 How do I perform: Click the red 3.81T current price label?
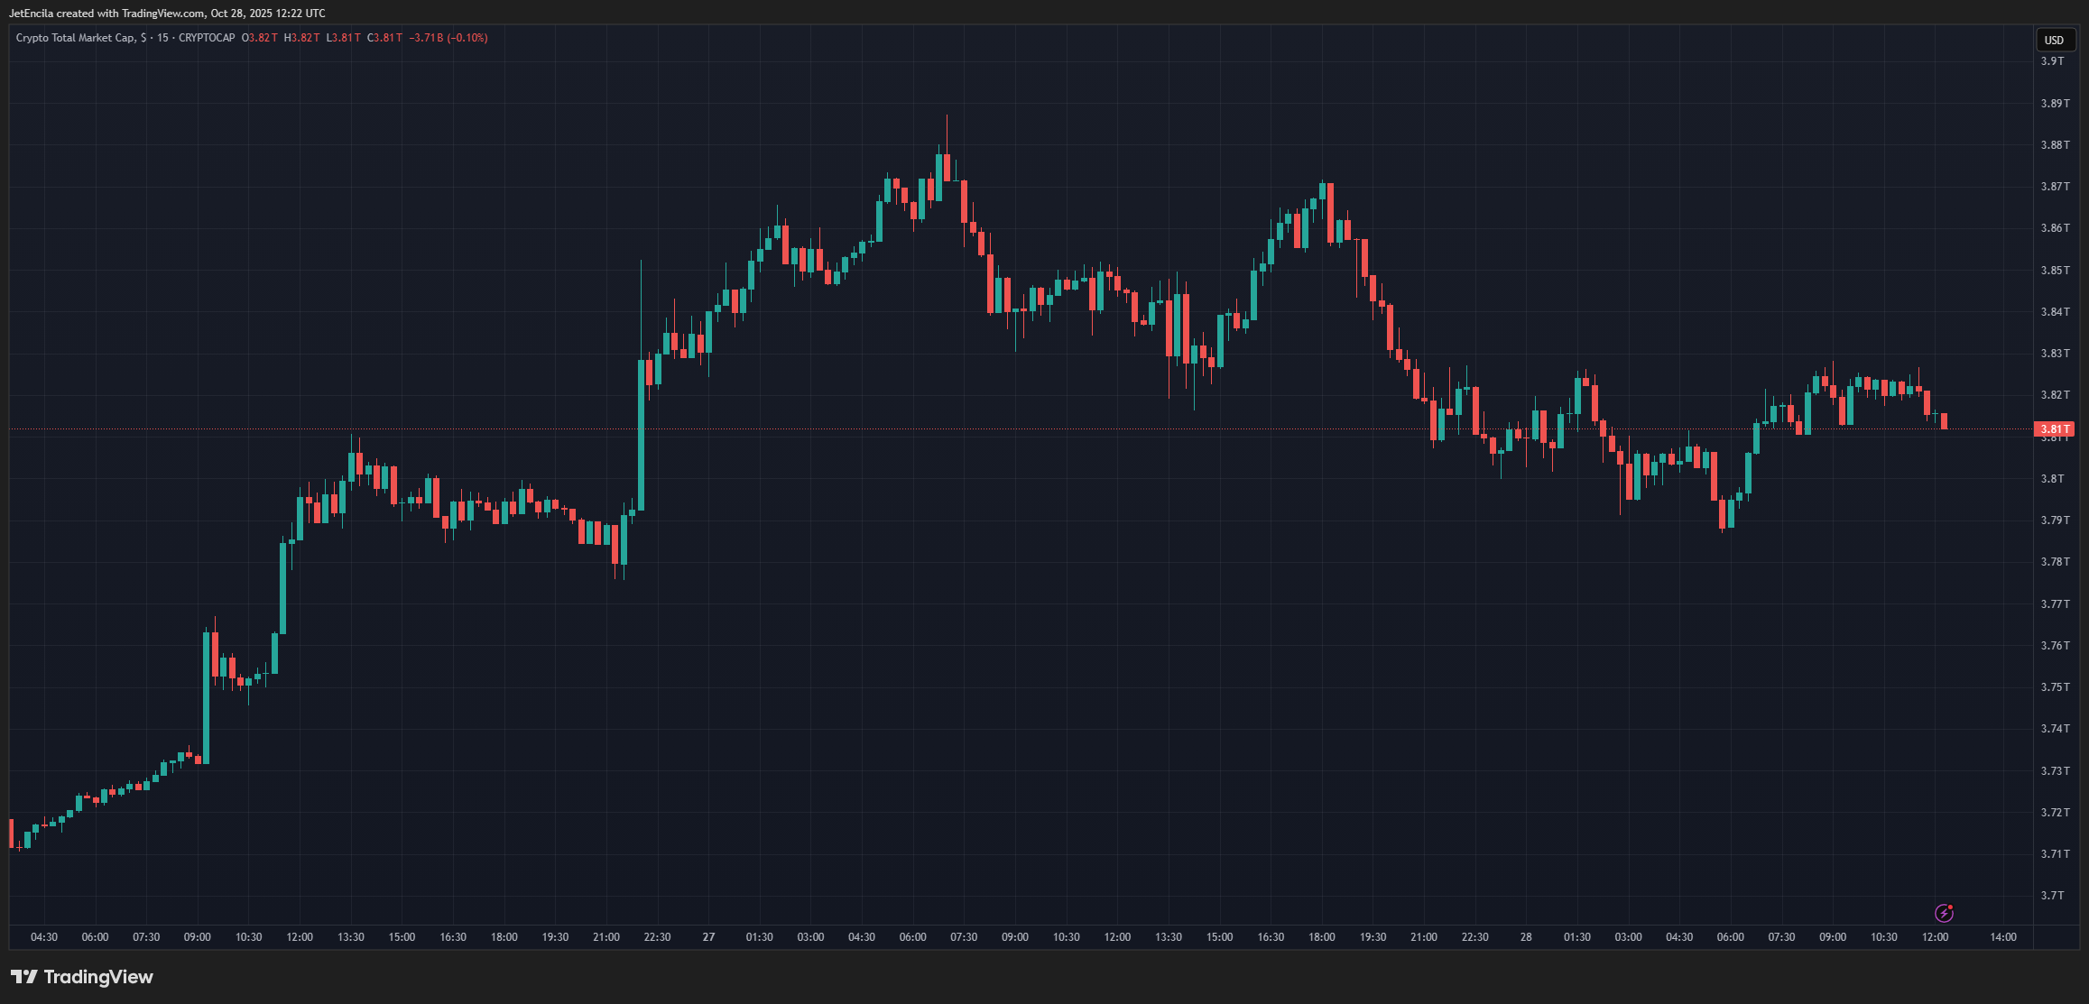point(2054,429)
